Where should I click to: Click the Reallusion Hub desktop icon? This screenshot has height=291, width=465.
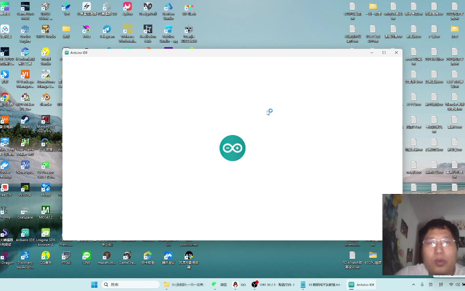tap(148, 34)
